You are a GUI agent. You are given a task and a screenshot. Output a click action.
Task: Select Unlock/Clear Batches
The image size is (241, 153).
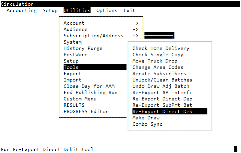[x=162, y=80]
